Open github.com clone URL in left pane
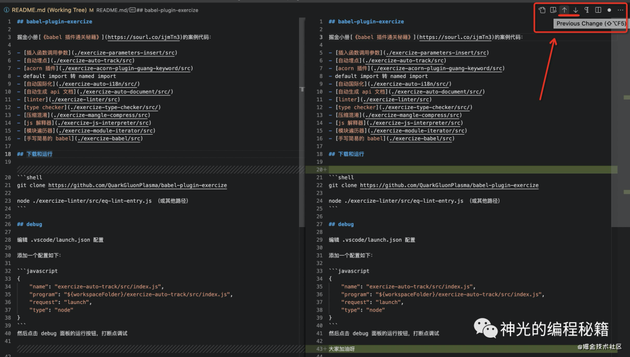The width and height of the screenshot is (630, 357). (138, 185)
